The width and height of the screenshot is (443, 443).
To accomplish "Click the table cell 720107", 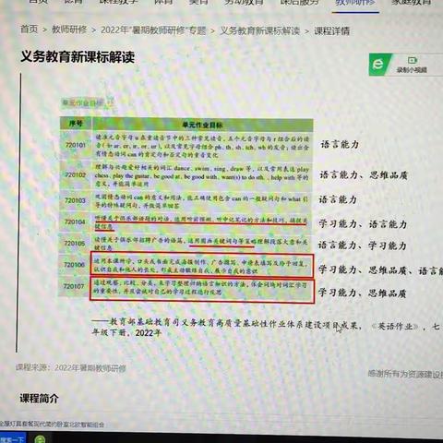I will (74, 286).
